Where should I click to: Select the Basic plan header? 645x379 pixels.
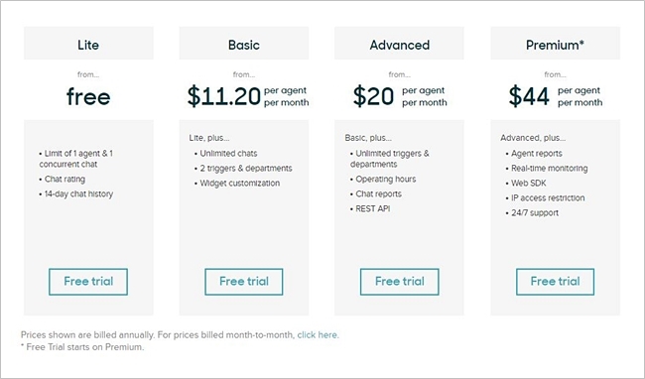click(244, 44)
